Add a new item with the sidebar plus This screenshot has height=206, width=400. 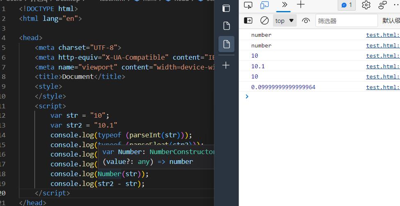[226, 65]
